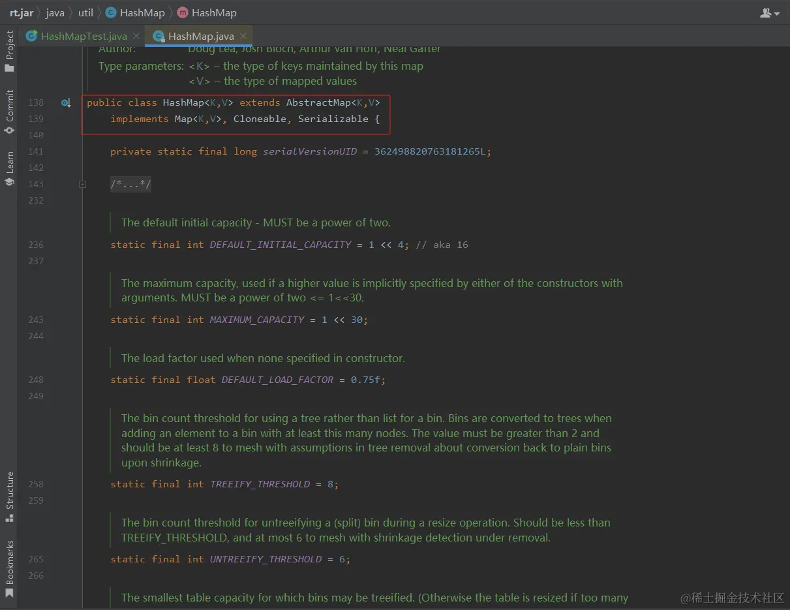Open the Learn tool window
The width and height of the screenshot is (790, 610).
pyautogui.click(x=9, y=169)
